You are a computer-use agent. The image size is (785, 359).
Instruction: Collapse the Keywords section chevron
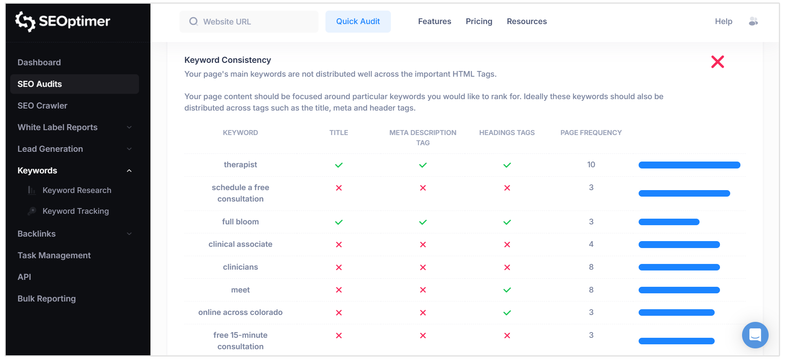coord(129,171)
